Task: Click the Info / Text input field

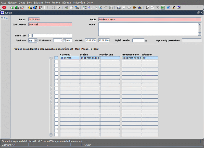Action: click(x=52, y=36)
